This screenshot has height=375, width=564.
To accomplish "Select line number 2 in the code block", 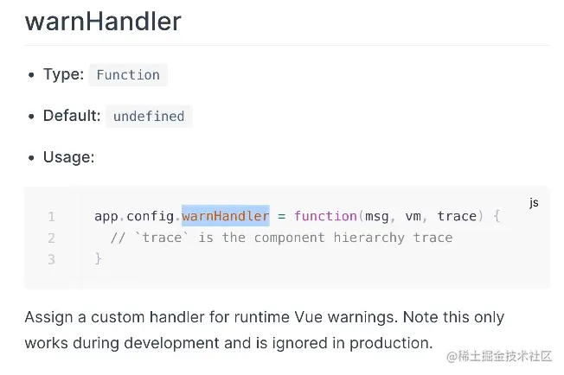I will point(52,238).
